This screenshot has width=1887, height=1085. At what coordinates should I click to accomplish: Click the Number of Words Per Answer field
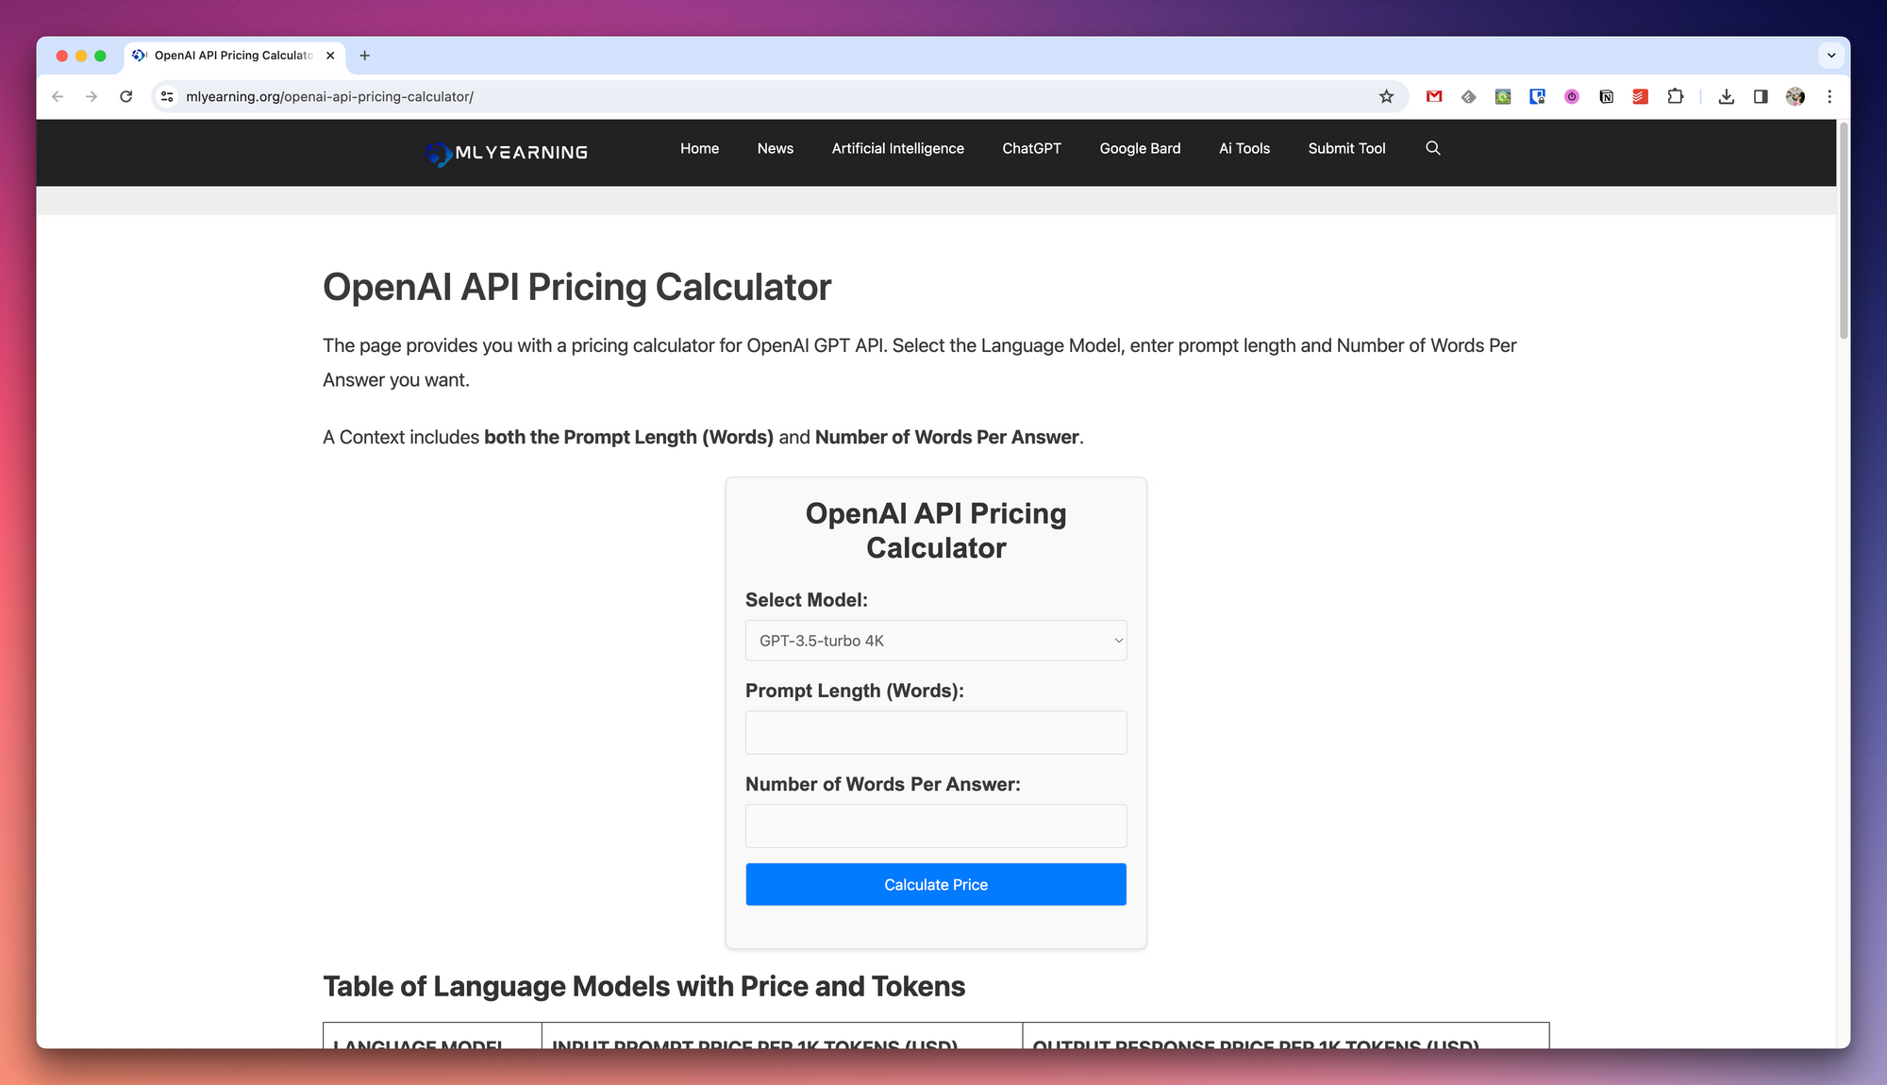coord(935,826)
